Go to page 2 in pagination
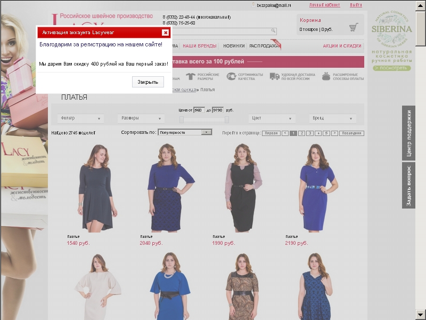The image size is (426, 320). (301, 133)
